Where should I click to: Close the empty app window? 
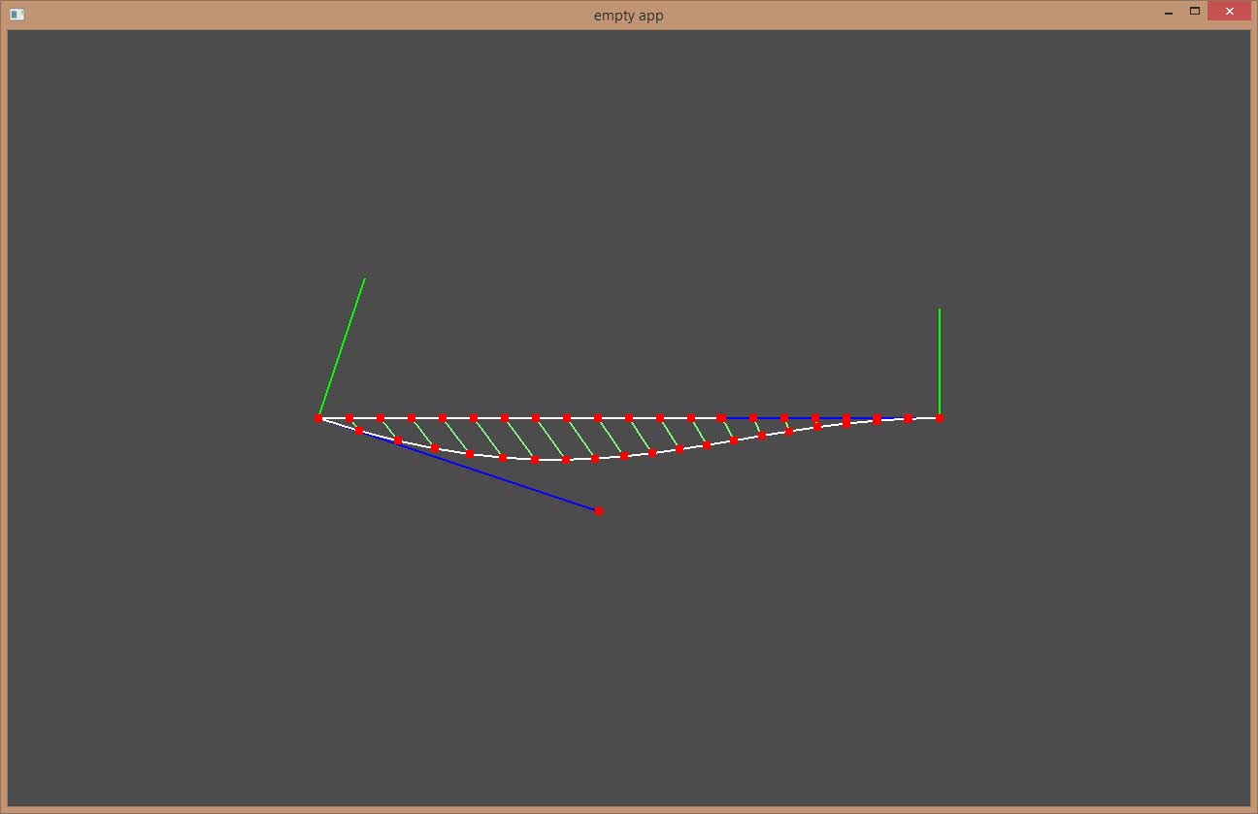click(1229, 12)
